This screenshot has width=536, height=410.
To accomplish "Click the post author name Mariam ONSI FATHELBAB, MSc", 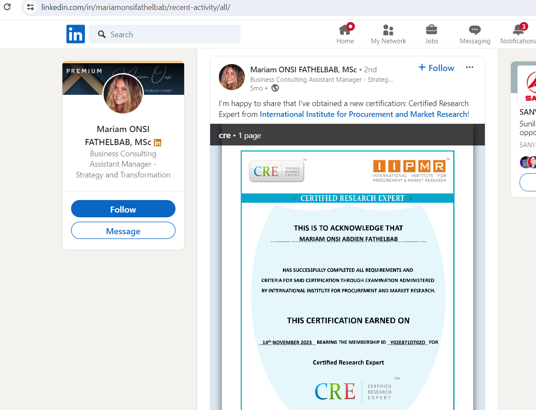I will point(303,69).
